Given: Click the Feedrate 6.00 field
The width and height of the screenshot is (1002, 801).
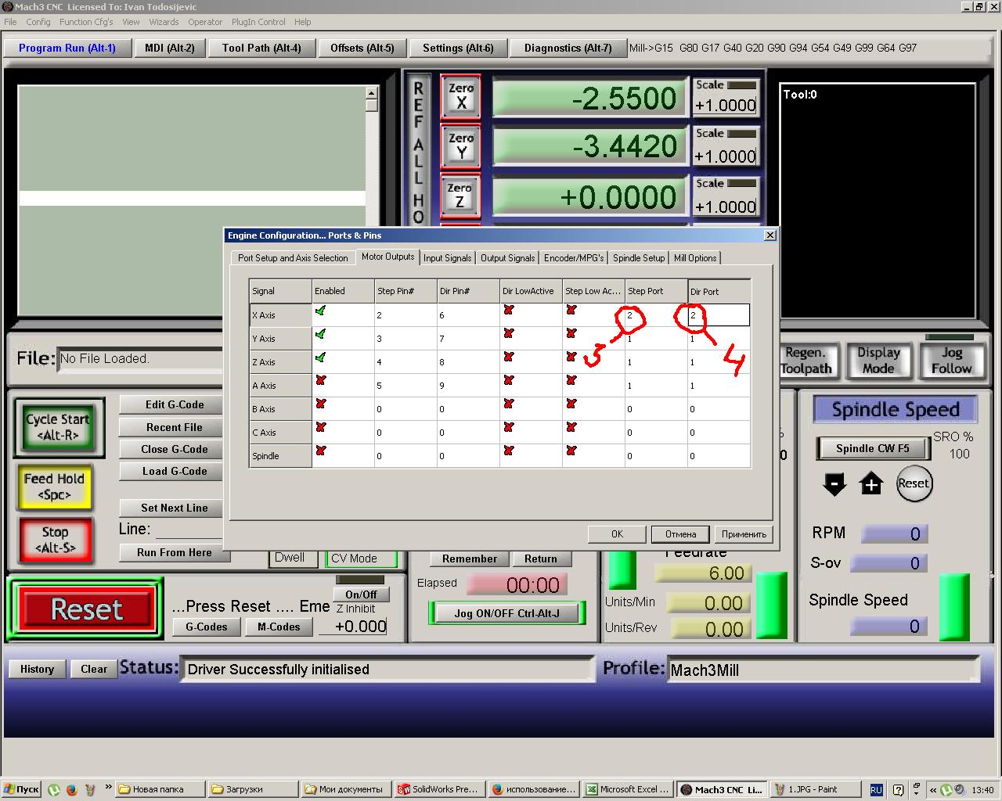Looking at the screenshot, I should (703, 573).
